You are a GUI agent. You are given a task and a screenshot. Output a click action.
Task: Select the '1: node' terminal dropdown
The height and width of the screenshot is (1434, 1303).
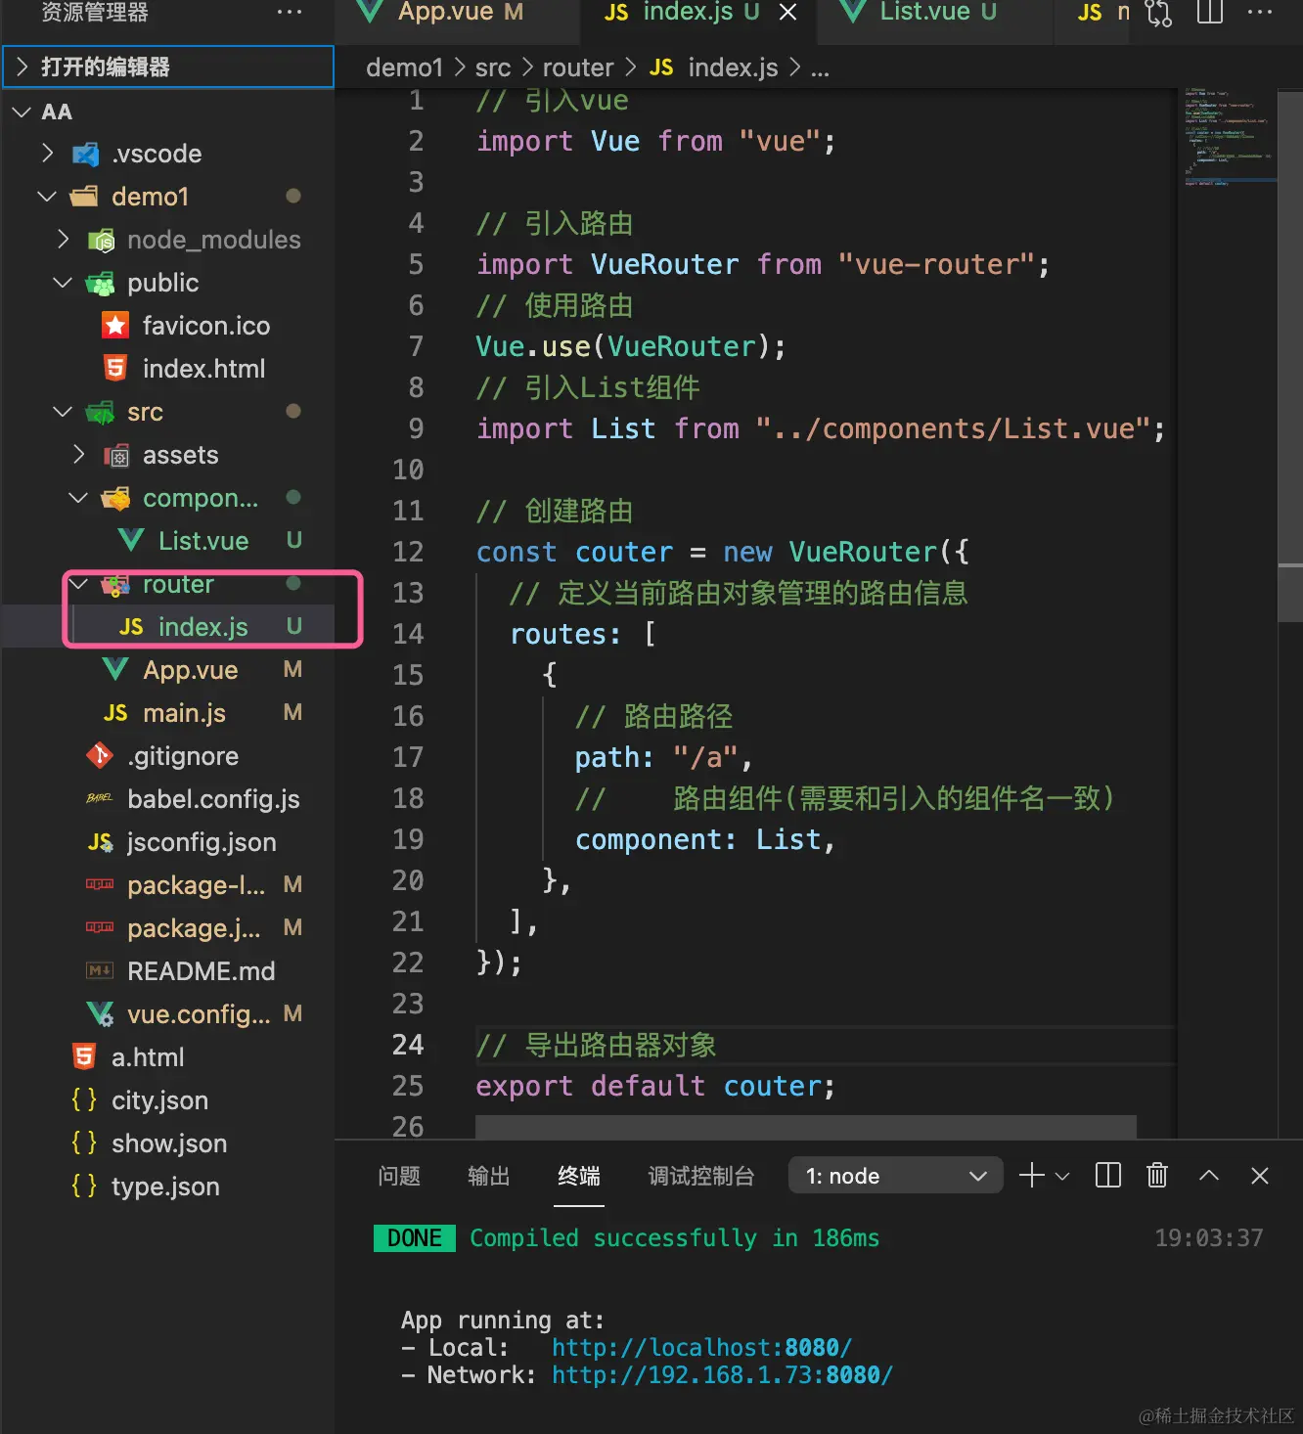(895, 1176)
